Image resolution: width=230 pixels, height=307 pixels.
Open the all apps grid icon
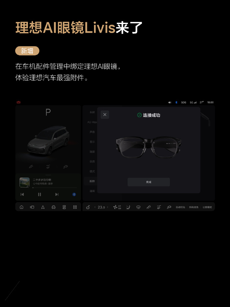coord(75,207)
